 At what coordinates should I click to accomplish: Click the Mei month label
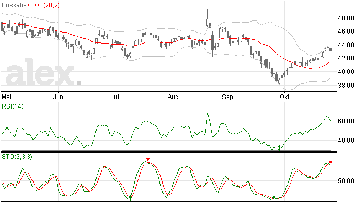6,97
